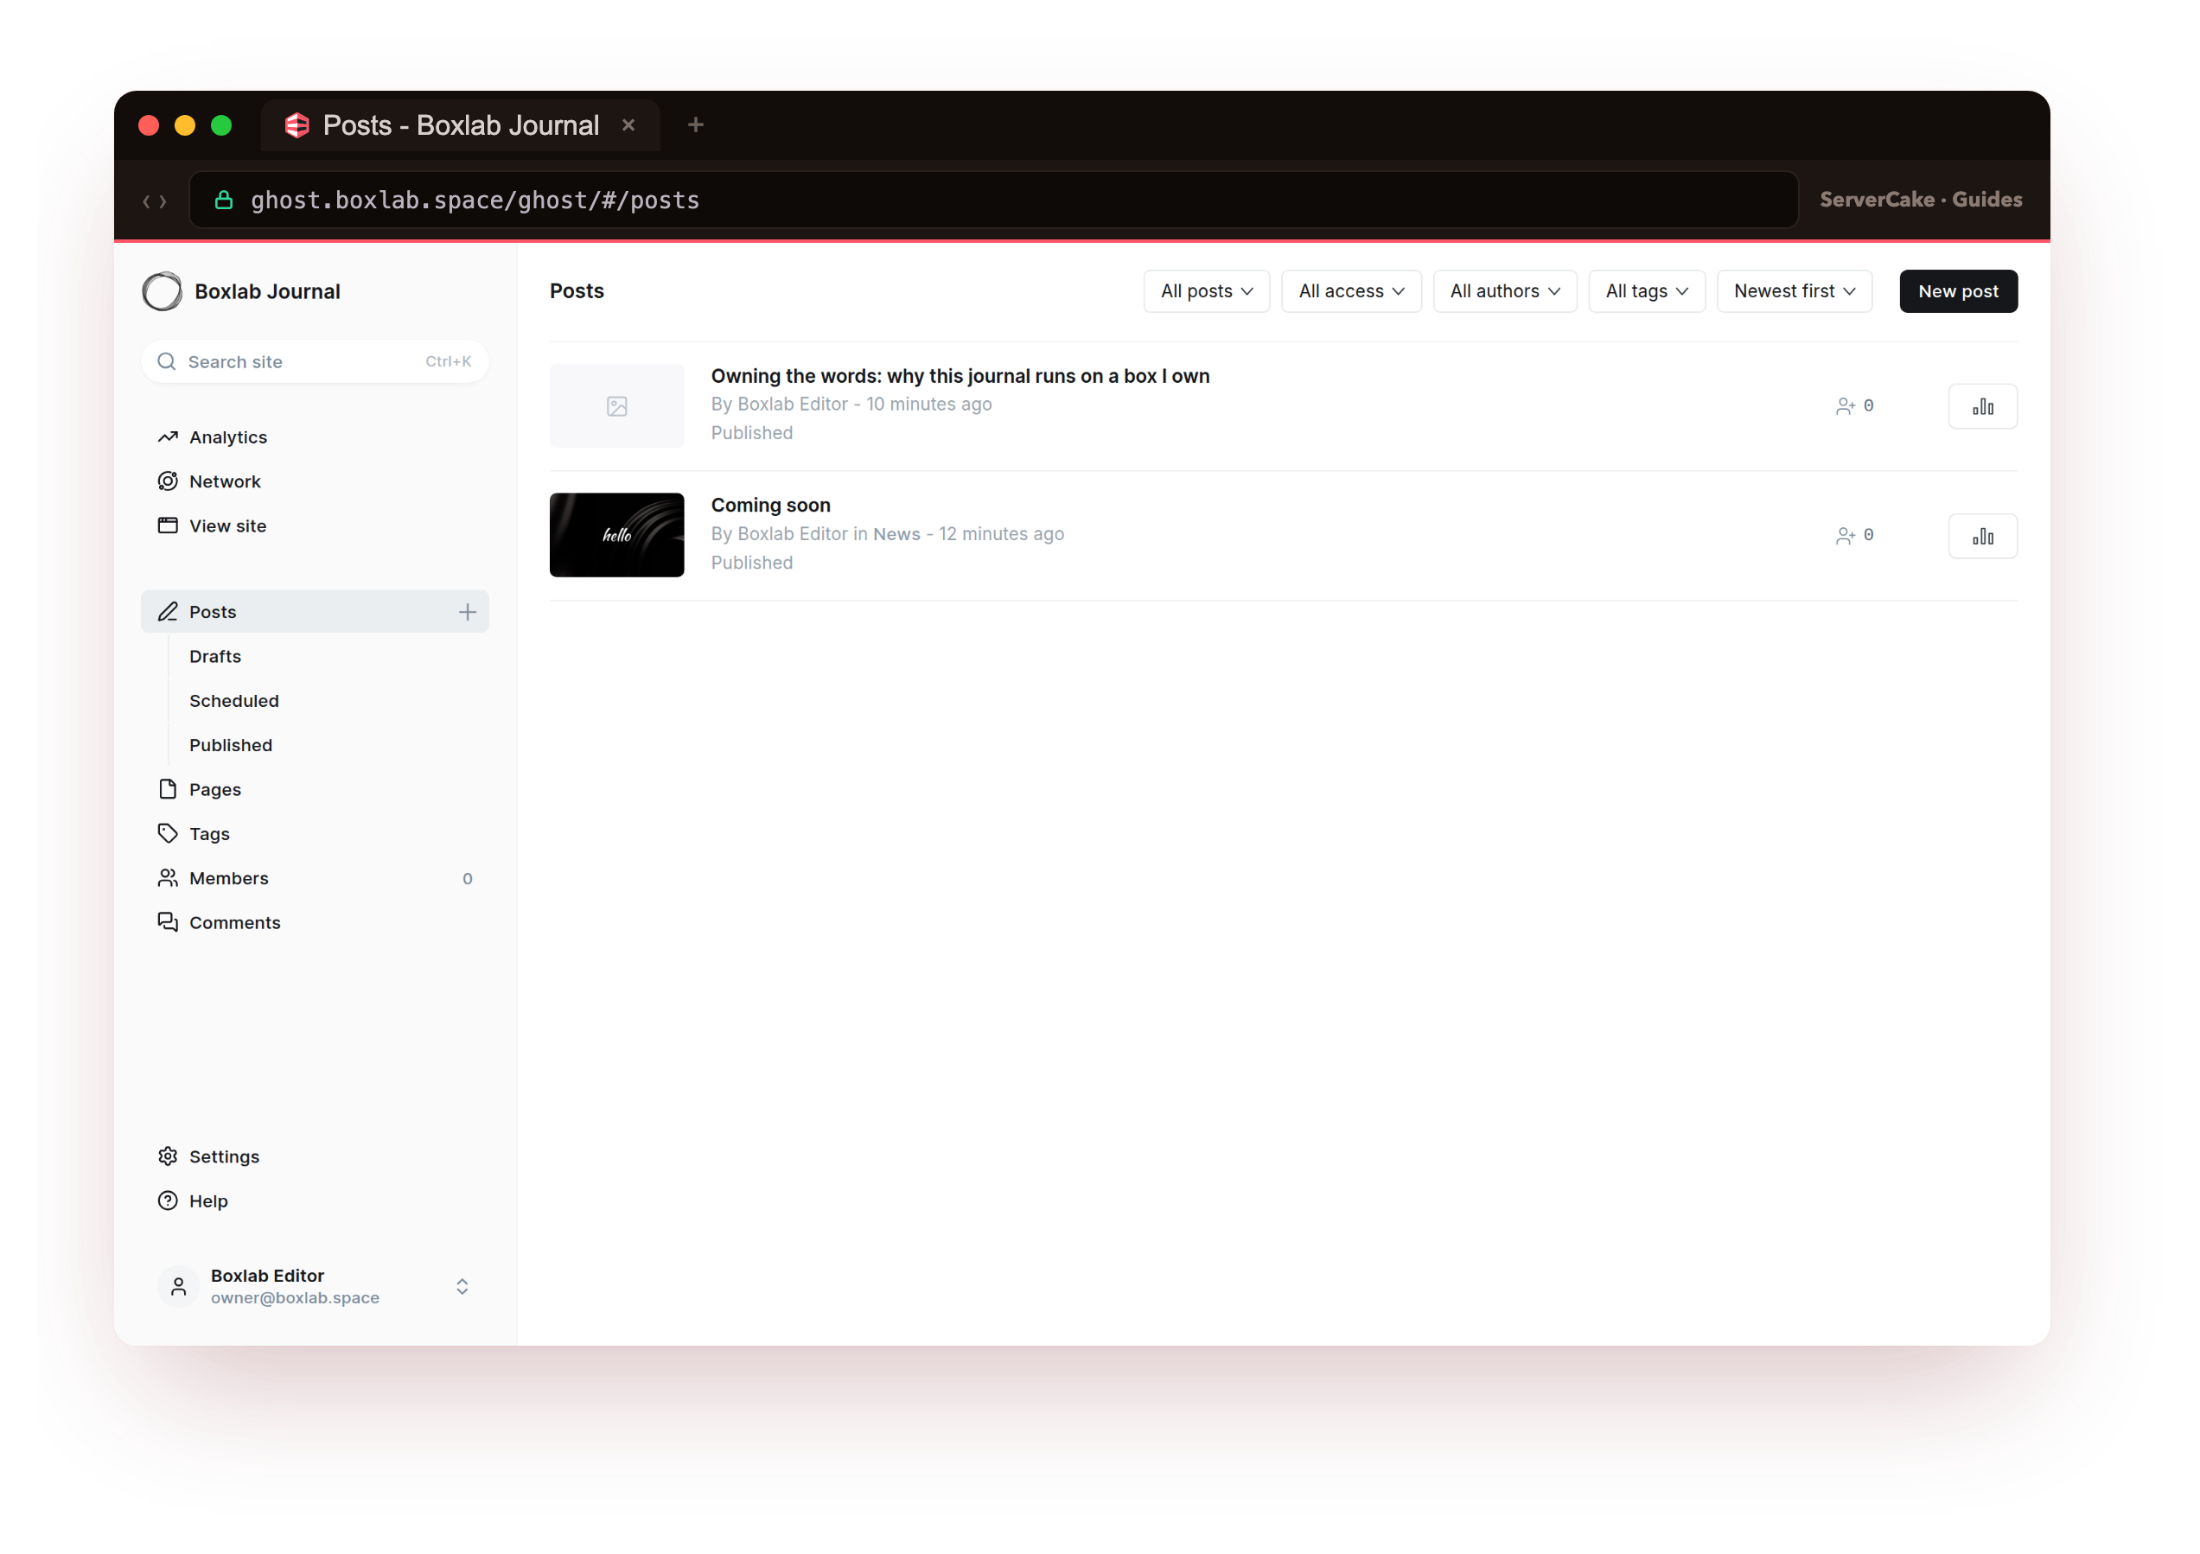This screenshot has width=2200, height=1554.
Task: Expand the All access filter
Action: click(1351, 291)
